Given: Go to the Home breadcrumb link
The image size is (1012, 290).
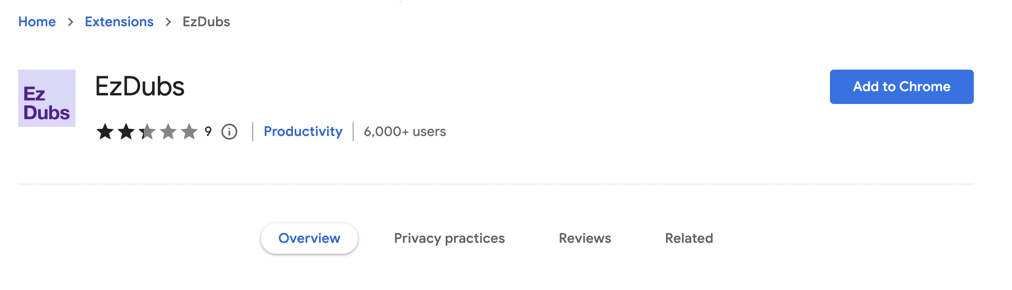Looking at the screenshot, I should [37, 22].
